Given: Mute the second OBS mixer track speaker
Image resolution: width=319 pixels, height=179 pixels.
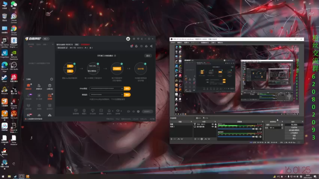Looking at the screenshot, I should click(x=257, y=136).
